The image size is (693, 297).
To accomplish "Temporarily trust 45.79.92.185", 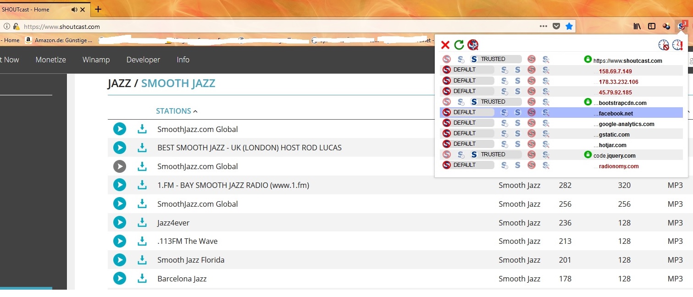I will pyautogui.click(x=505, y=91).
